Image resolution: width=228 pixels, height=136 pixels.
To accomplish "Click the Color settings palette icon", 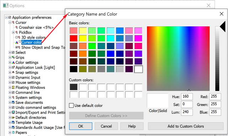I will point(13,62).
